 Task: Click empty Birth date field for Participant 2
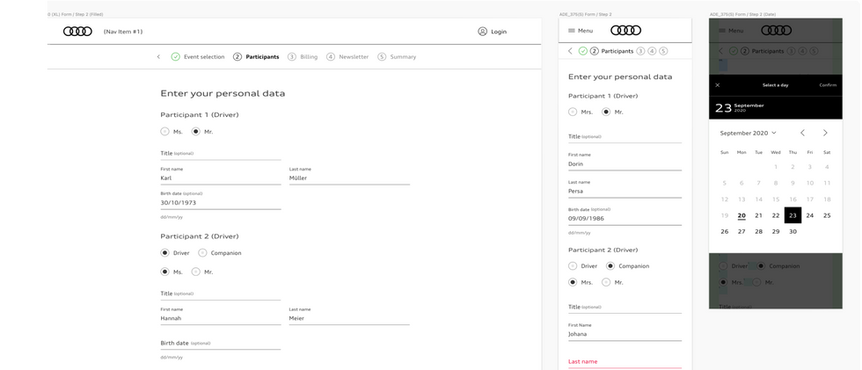pyautogui.click(x=221, y=344)
